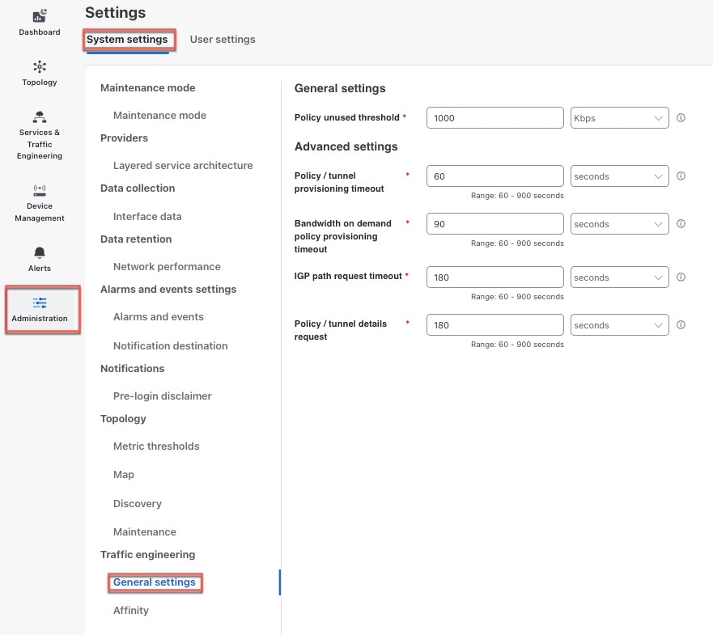
Task: Switch to the User settings tab
Action: (223, 40)
